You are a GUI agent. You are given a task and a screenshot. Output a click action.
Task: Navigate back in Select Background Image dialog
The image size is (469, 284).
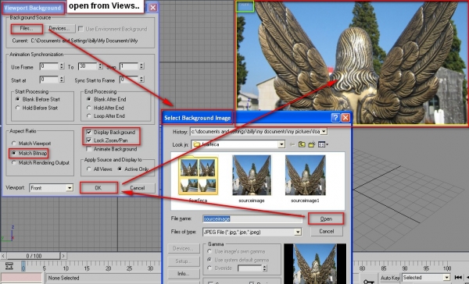pos(292,144)
